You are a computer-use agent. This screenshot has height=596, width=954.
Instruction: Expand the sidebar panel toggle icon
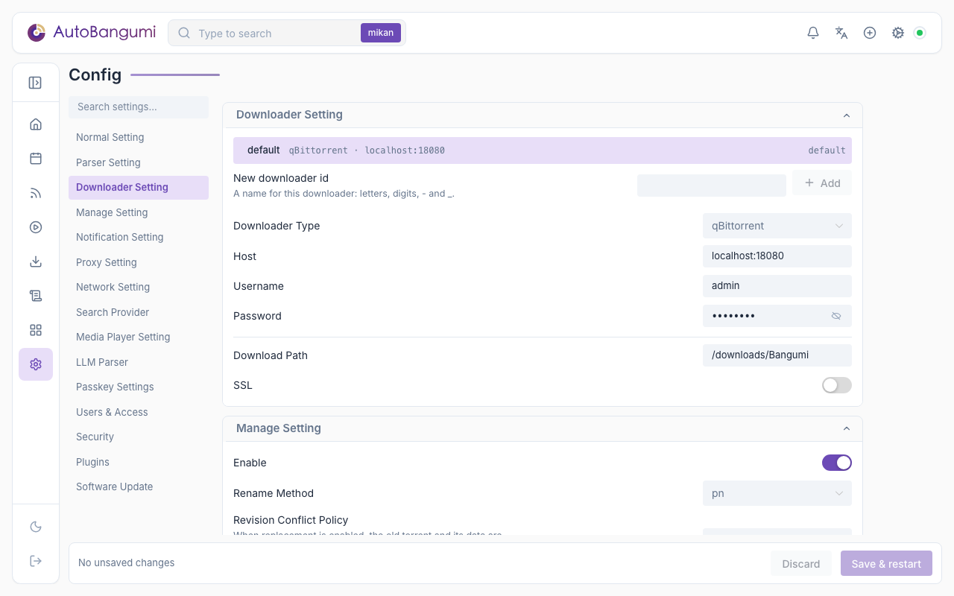pos(35,83)
